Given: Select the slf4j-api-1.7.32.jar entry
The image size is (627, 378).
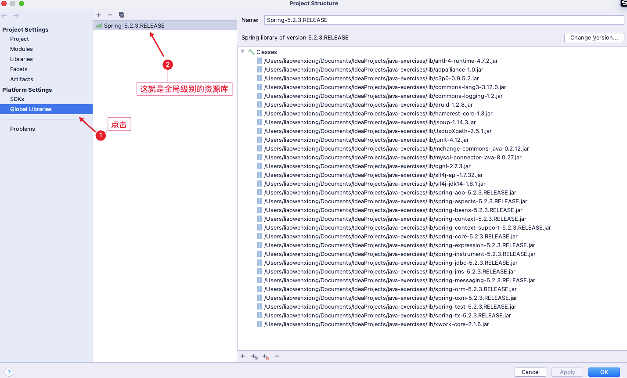Looking at the screenshot, I should click(x=374, y=175).
